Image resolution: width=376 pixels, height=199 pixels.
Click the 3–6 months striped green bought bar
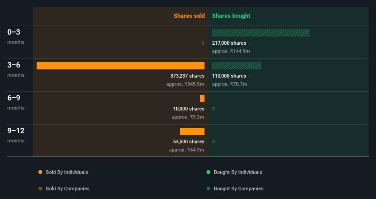(x=237, y=66)
